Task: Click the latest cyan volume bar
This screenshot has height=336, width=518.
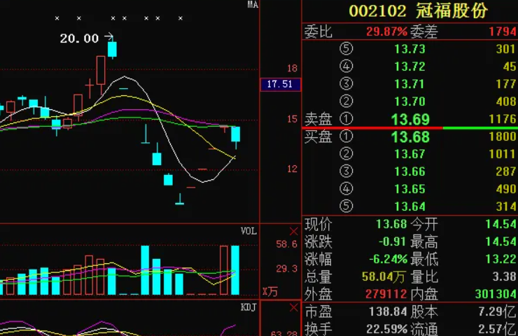Action: tap(235, 270)
